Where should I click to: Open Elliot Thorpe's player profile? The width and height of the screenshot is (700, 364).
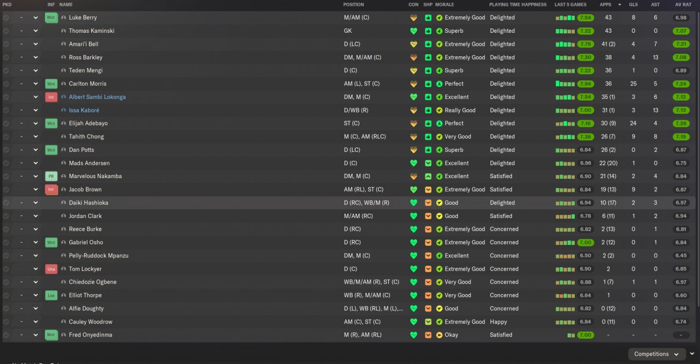[x=85, y=295]
